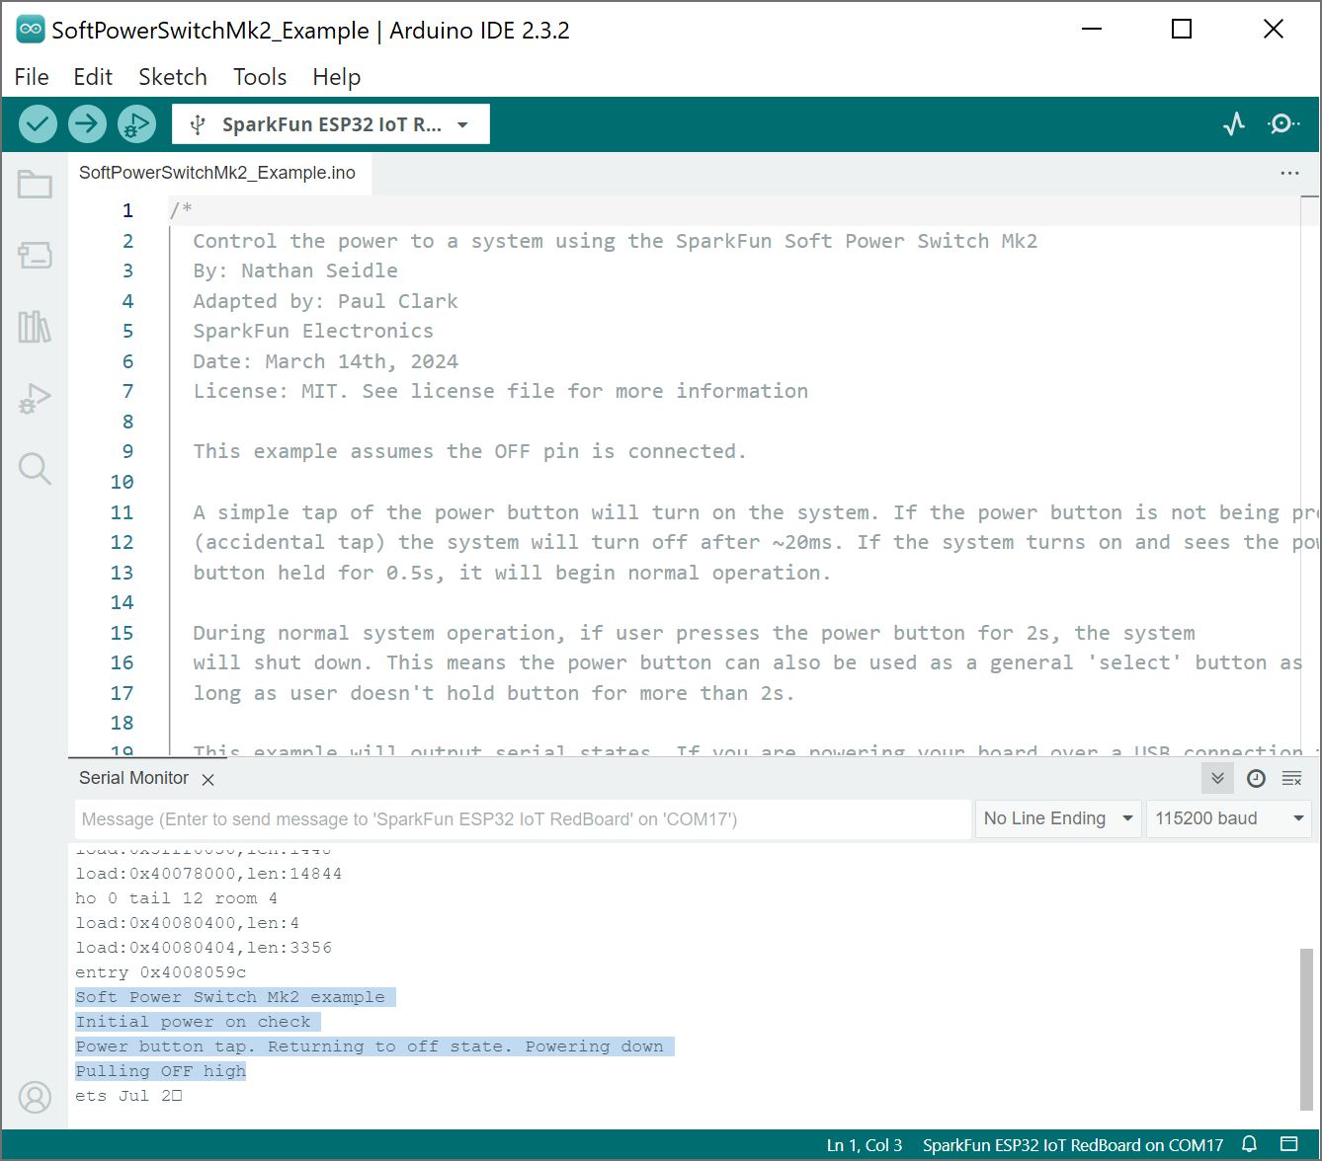Open the Debug sidebar panel icon

(35, 398)
